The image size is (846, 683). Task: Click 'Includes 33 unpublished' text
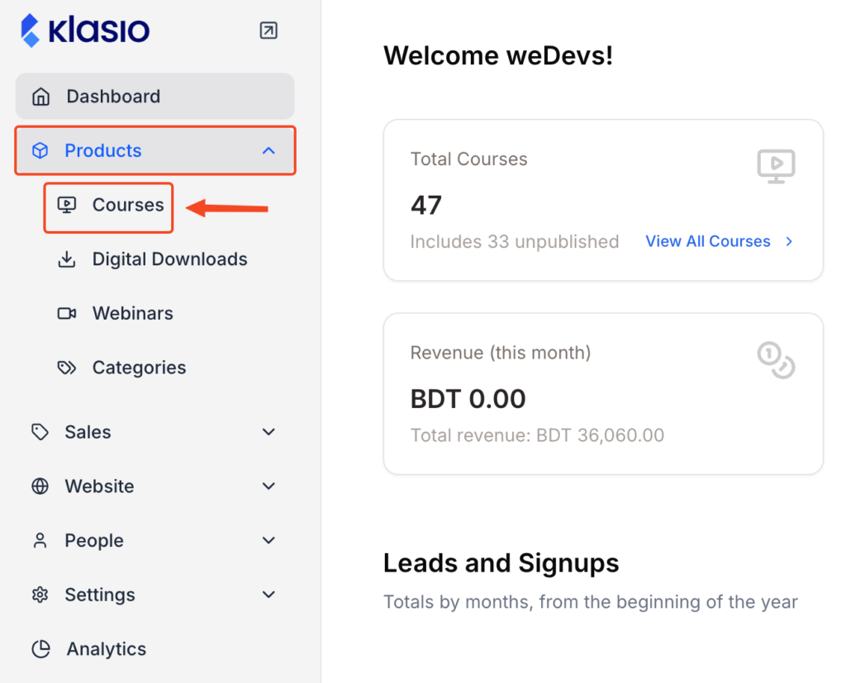514,242
